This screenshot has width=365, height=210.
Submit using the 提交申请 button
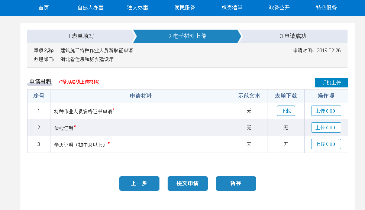[187, 183]
